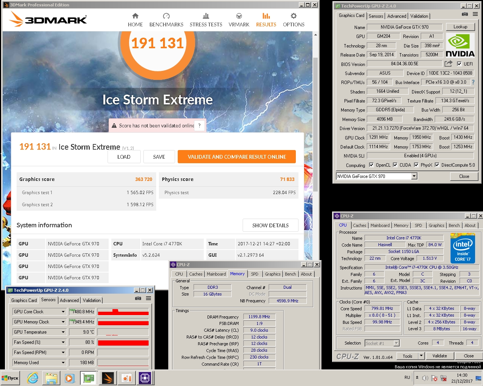This screenshot has height=386, width=483.
Task: Switch to 3DMark taskbar icon
Action: coord(108,378)
